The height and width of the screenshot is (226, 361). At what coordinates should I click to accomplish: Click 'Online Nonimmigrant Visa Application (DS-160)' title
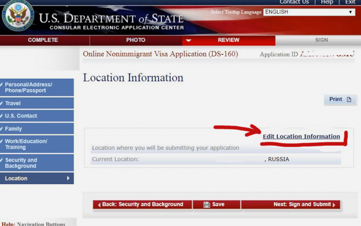[160, 54]
